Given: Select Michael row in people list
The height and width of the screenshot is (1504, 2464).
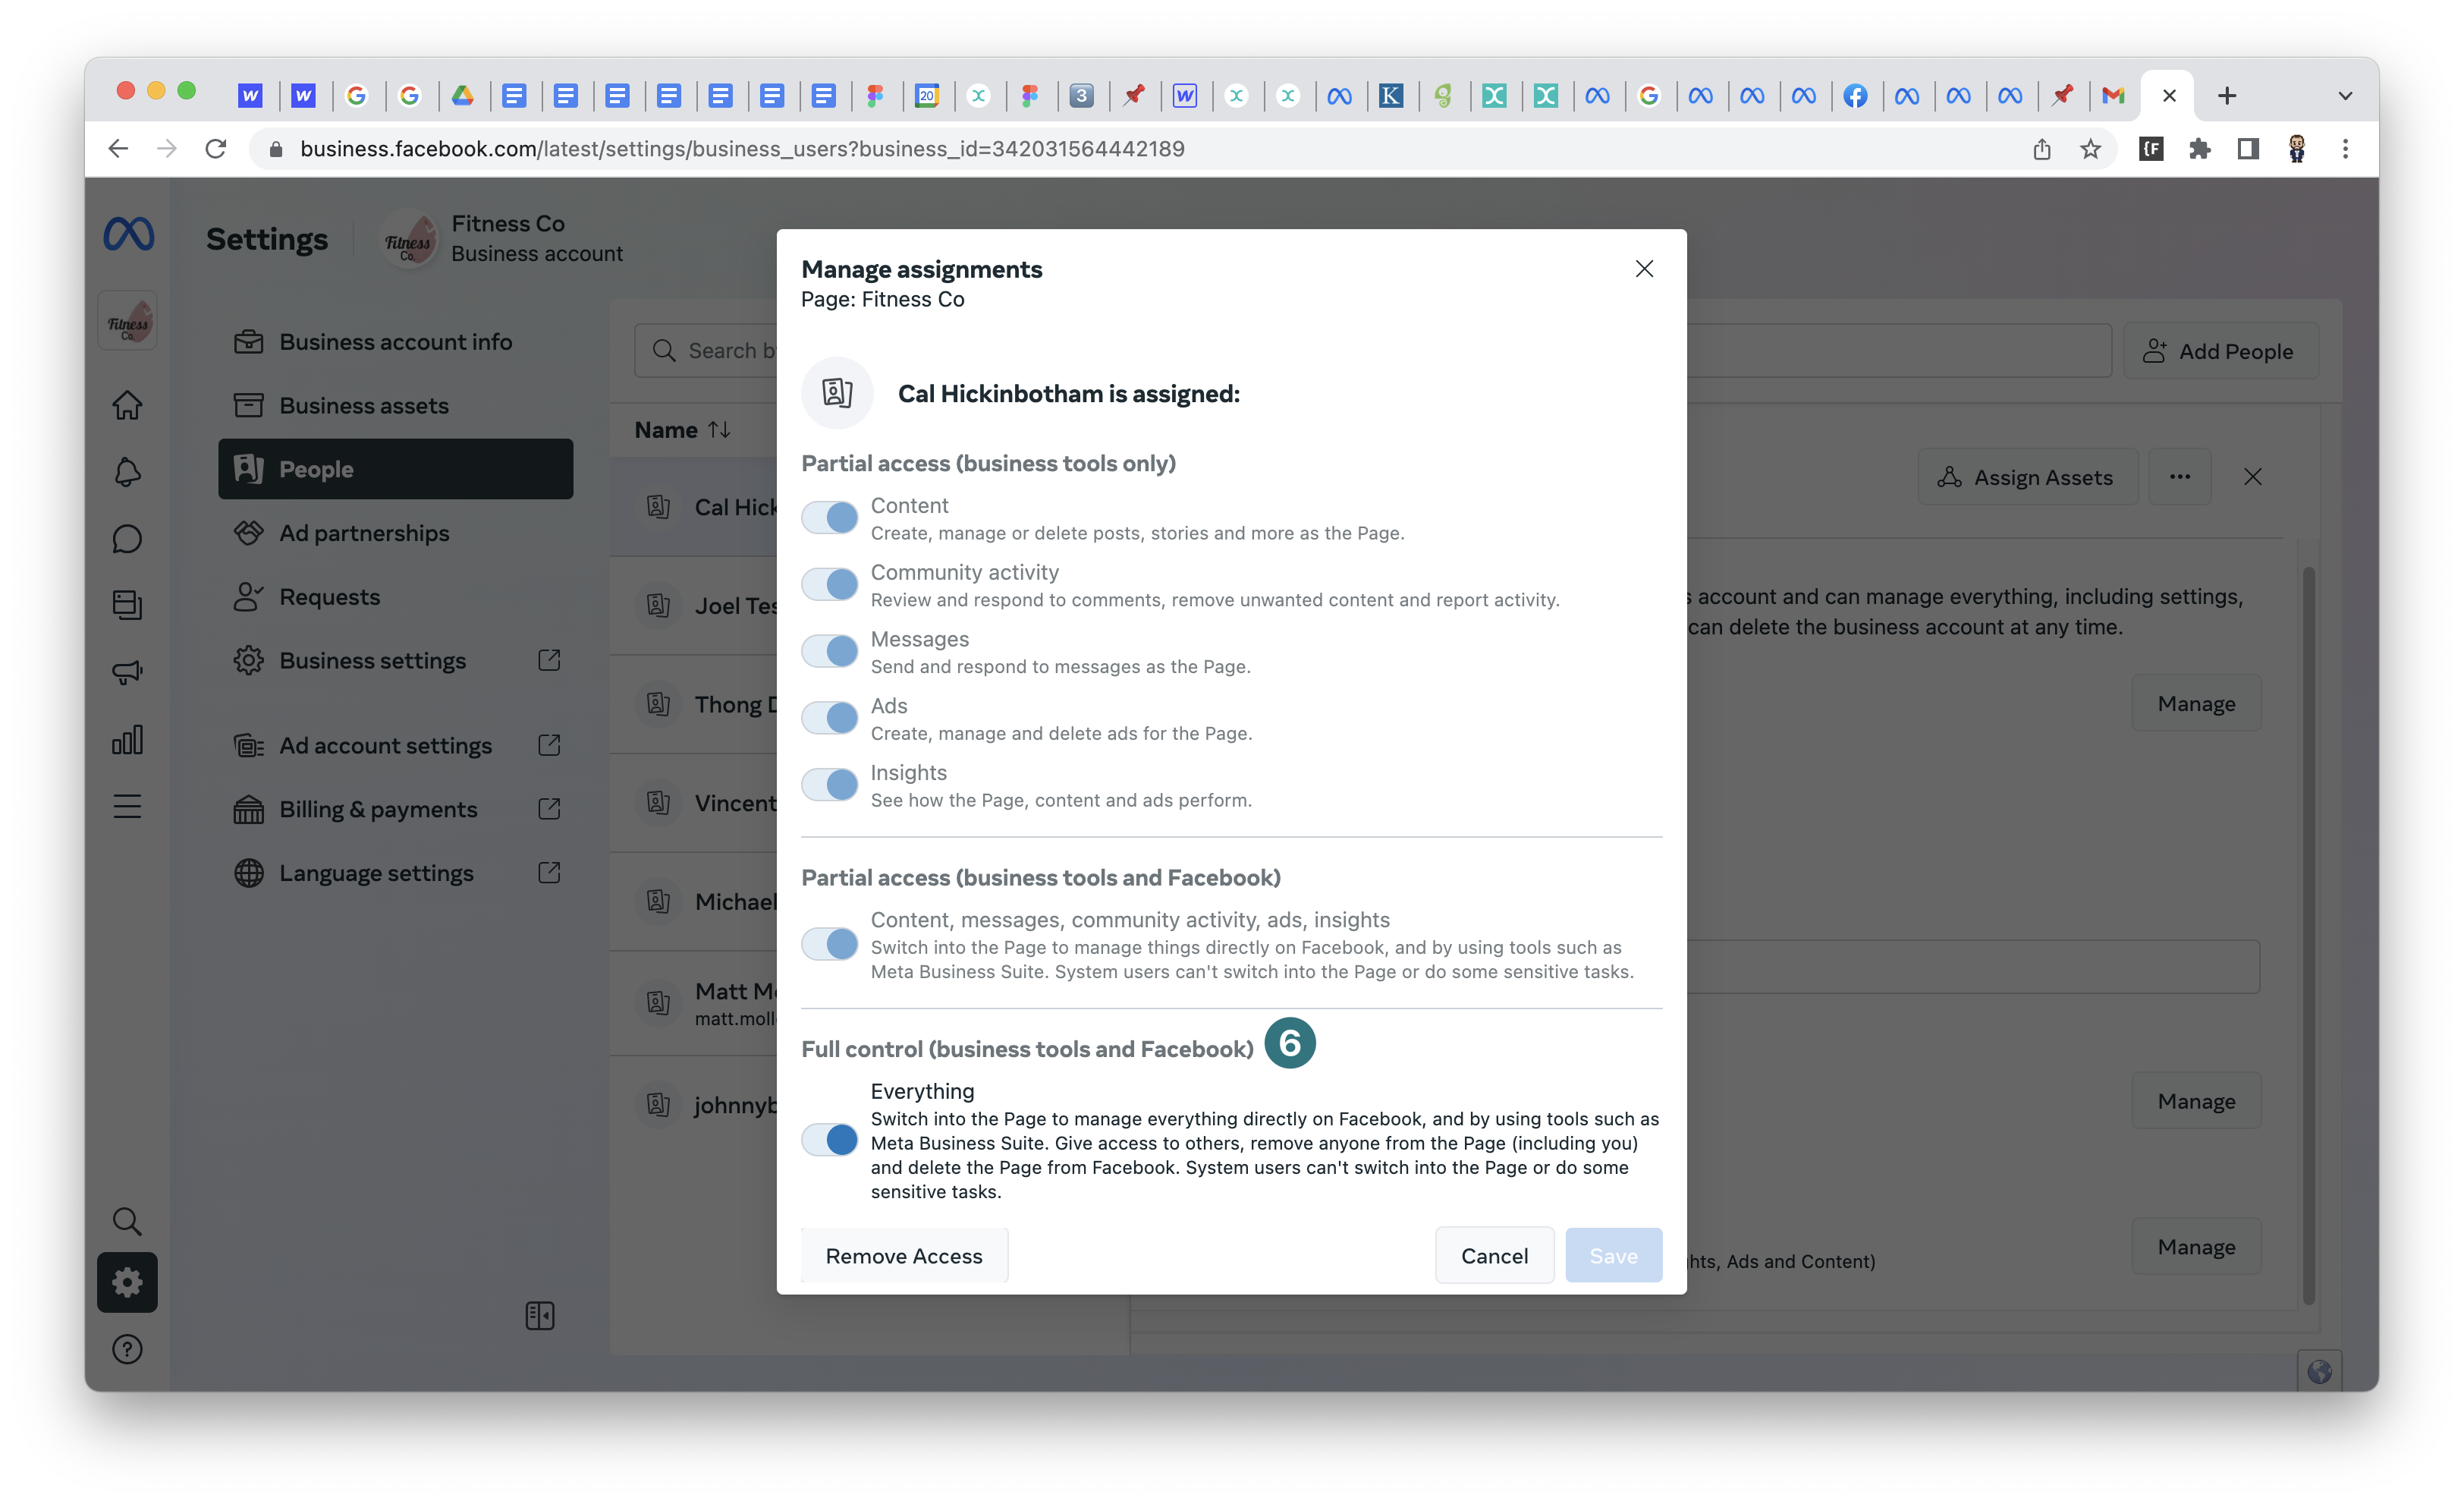Looking at the screenshot, I should [694, 901].
